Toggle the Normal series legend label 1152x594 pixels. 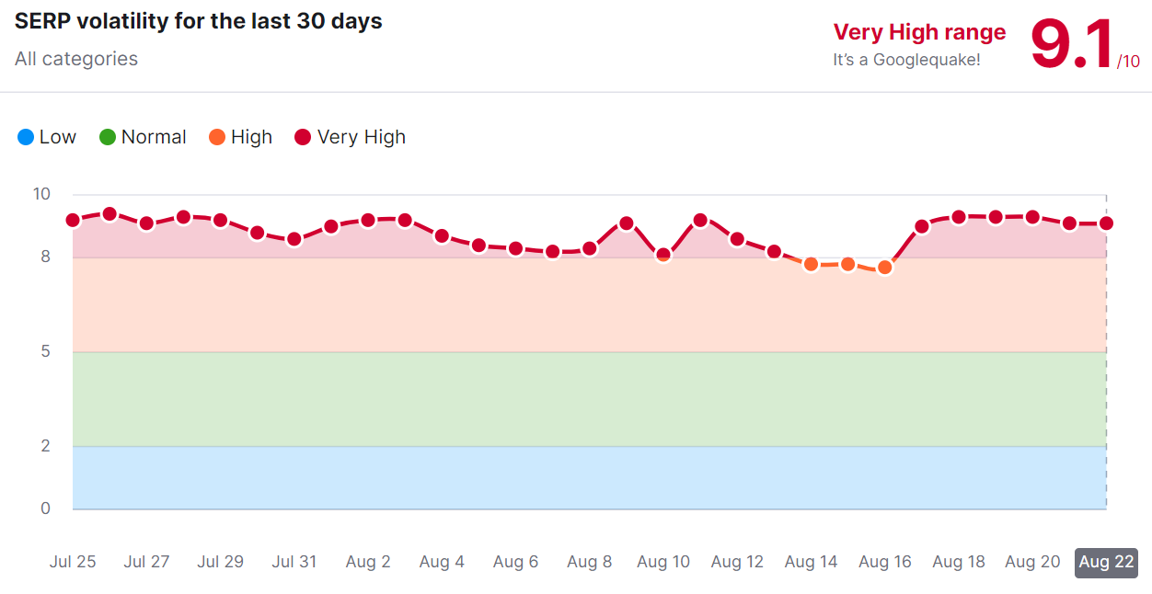[154, 137]
